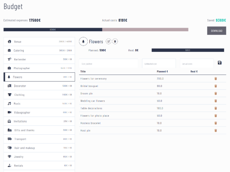The height and width of the screenshot is (172, 230).
Task: Open the edit pencil icon next to Flowers heading
Action: 108,41
